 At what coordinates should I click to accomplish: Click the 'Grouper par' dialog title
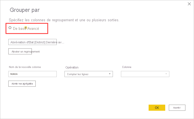(x=25, y=10)
